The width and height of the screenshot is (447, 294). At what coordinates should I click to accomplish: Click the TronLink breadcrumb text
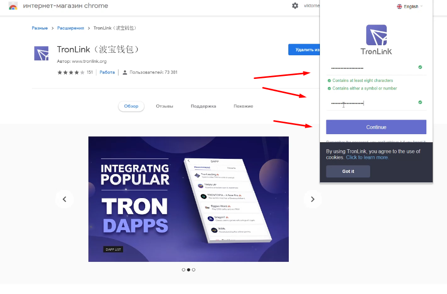pos(115,28)
